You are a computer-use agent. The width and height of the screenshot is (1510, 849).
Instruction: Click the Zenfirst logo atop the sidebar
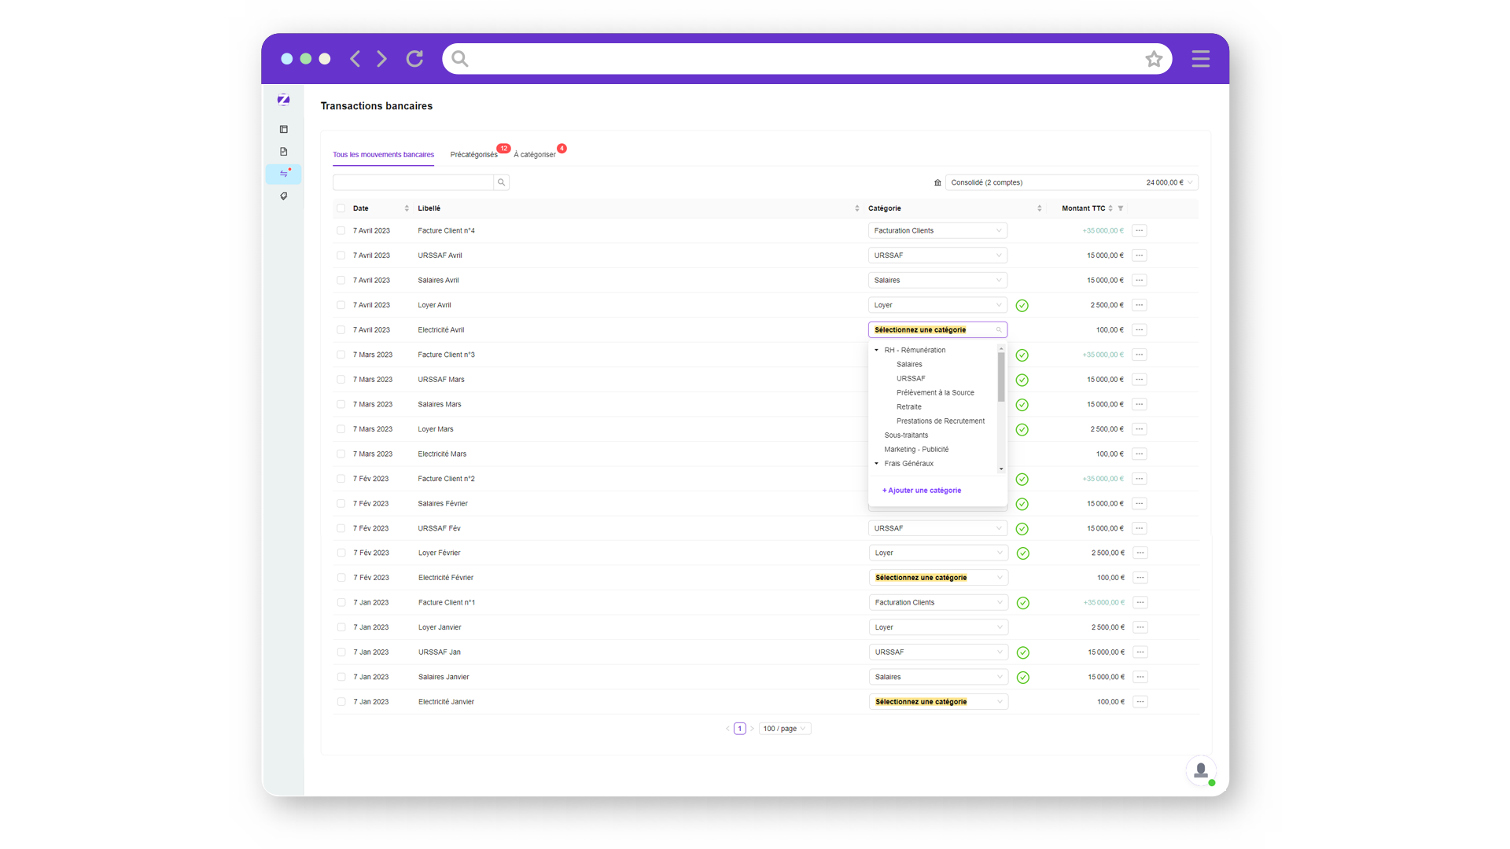click(283, 100)
